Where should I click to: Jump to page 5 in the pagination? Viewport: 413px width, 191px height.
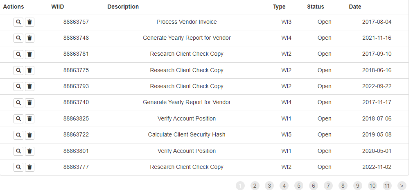[299, 186]
